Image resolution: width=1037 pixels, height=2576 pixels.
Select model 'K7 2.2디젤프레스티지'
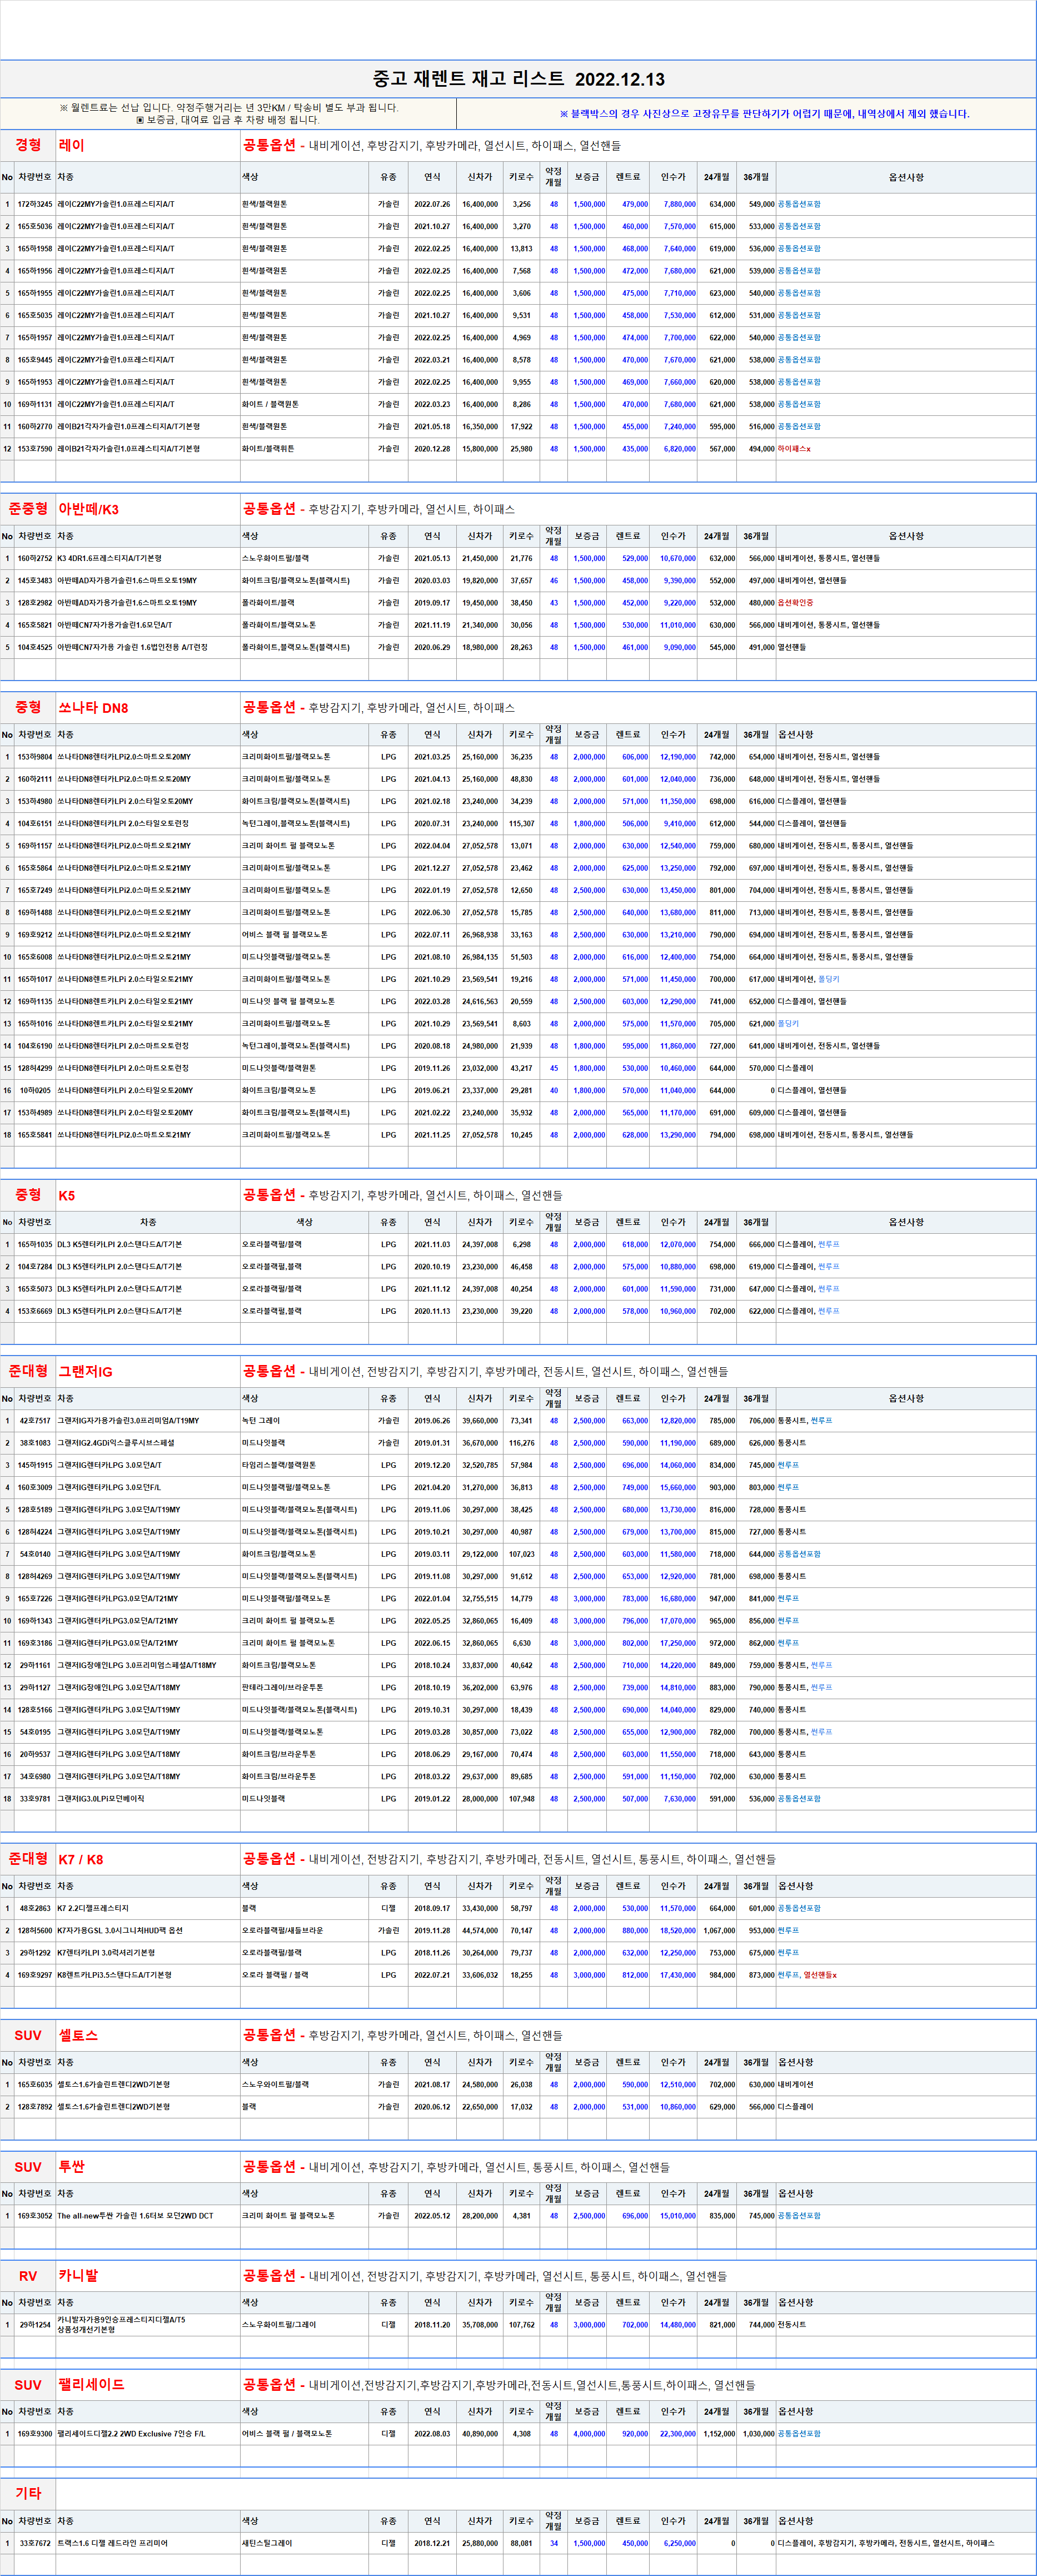click(93, 1908)
